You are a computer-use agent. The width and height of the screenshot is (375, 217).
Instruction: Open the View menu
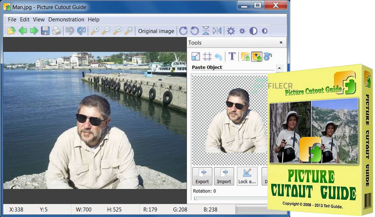[39, 20]
